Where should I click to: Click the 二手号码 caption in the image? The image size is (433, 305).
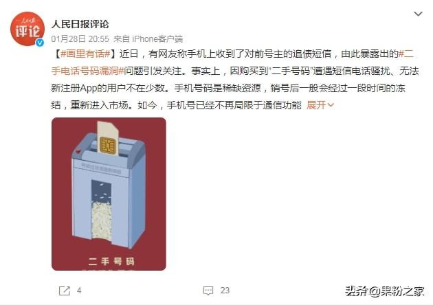pyautogui.click(x=111, y=261)
